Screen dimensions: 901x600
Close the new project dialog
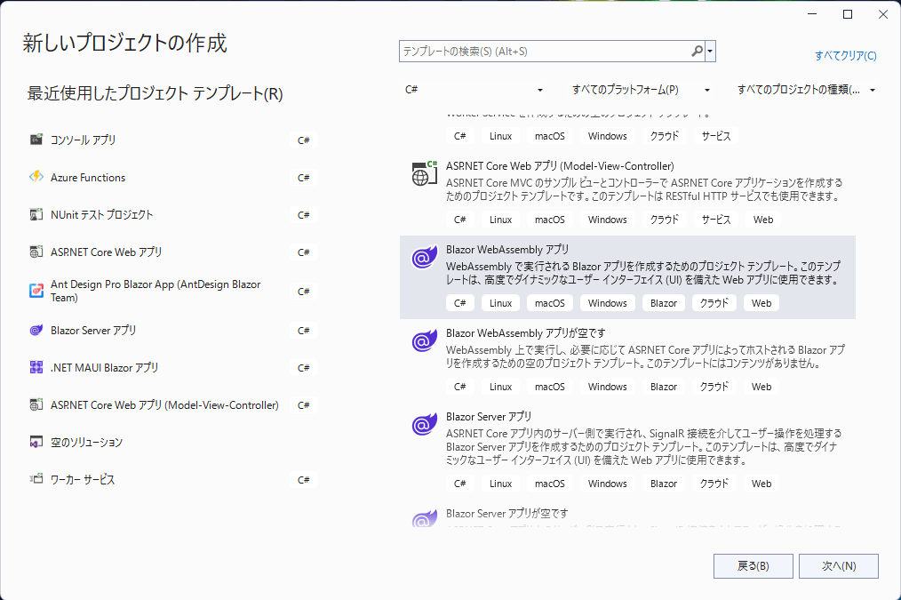[x=883, y=14]
